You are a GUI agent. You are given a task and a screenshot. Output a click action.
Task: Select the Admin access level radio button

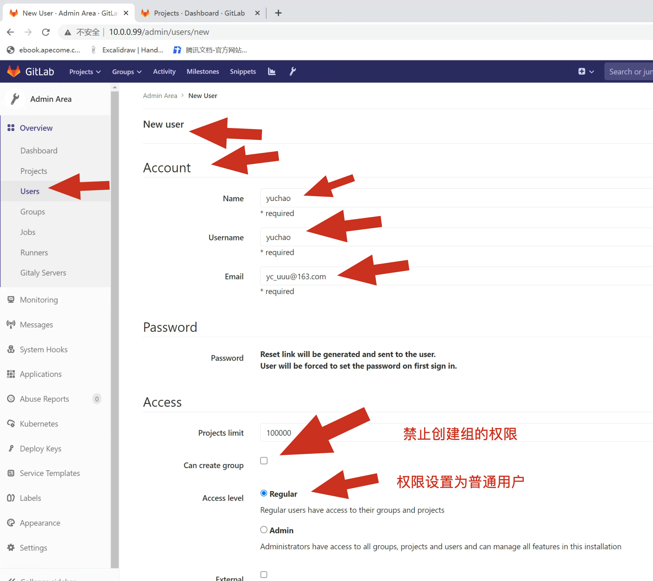point(264,530)
